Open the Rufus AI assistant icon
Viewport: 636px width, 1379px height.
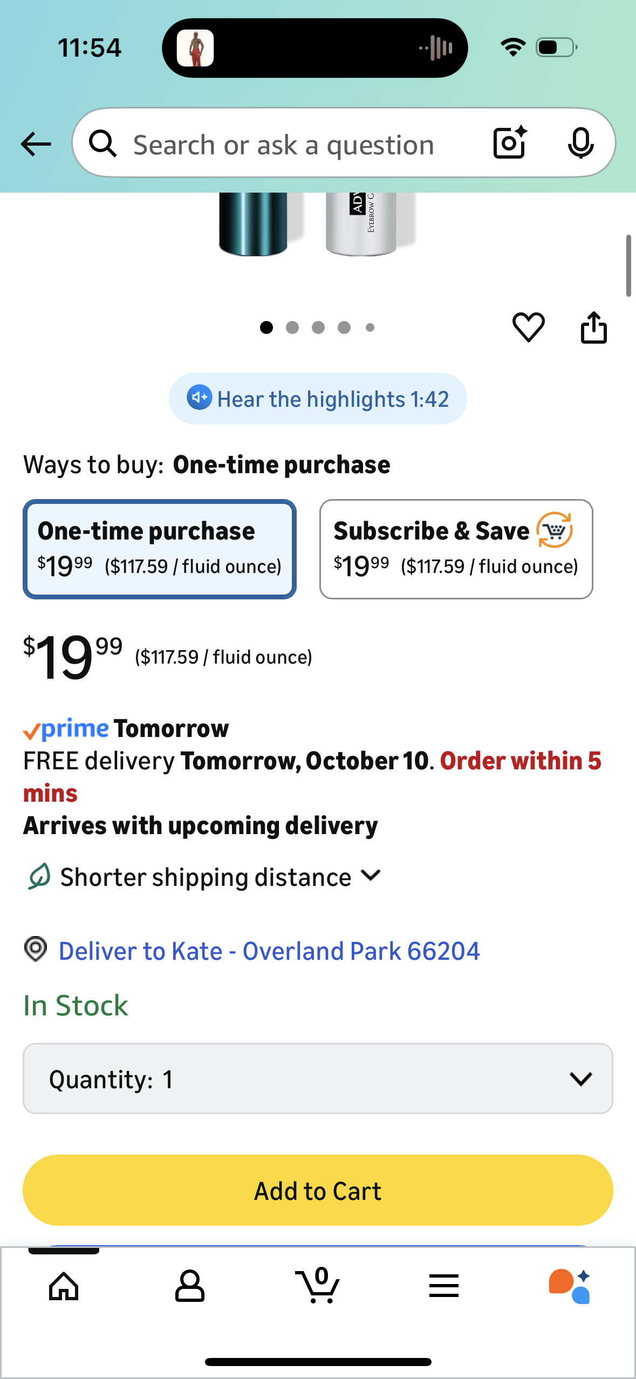pos(569,1286)
